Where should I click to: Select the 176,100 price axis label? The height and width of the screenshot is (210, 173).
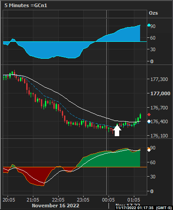pyautogui.click(x=159, y=136)
